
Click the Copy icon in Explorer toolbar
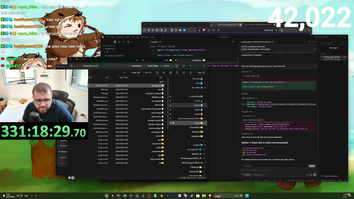click(x=184, y=73)
